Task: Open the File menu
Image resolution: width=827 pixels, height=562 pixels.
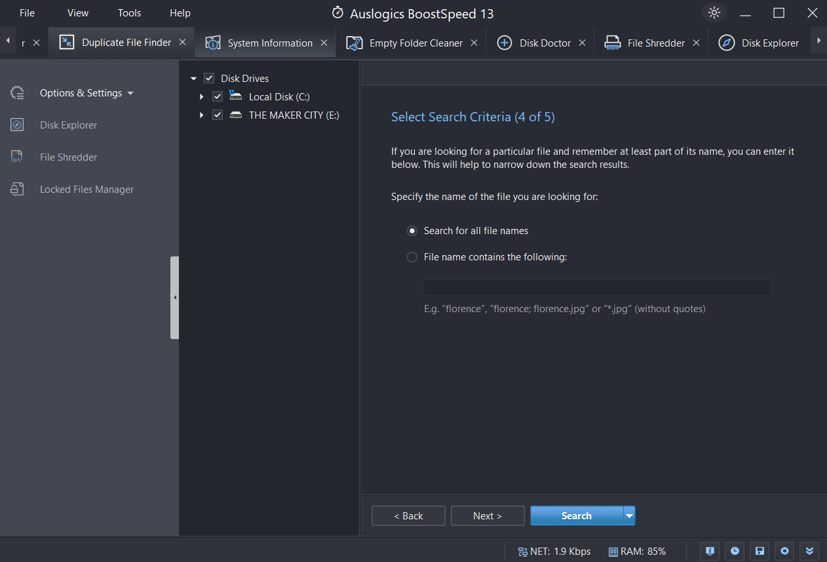Action: point(27,13)
